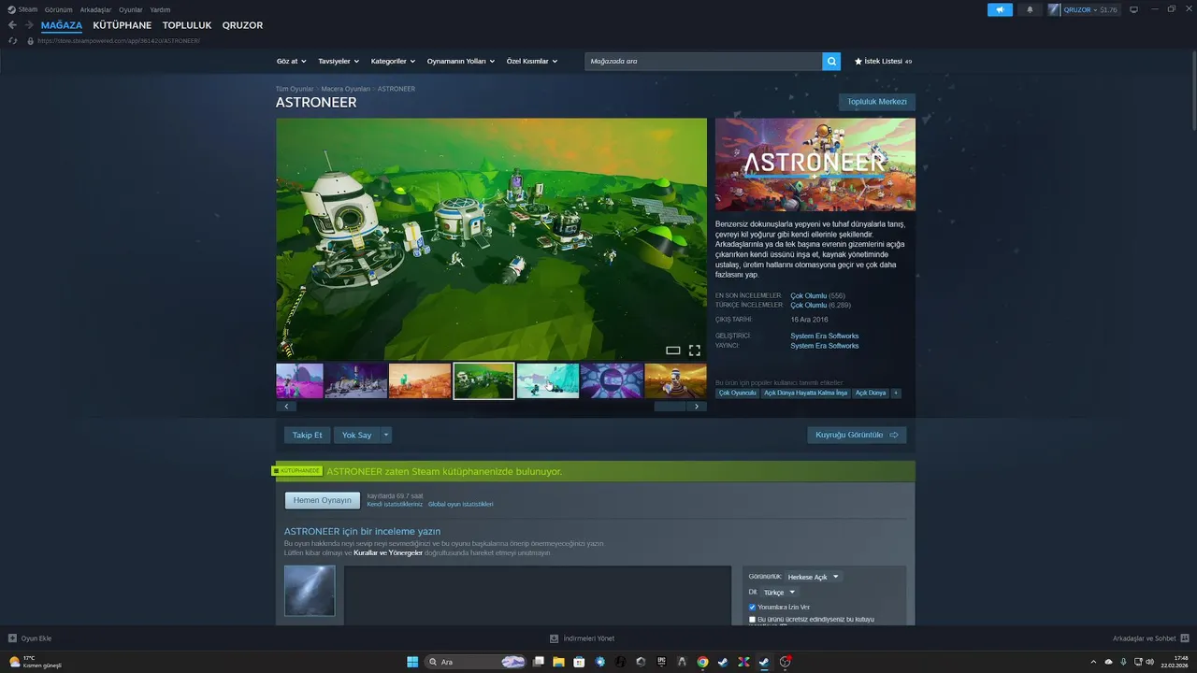Open the notifications bell
Screen dimensions: 1197x673
point(1030,9)
